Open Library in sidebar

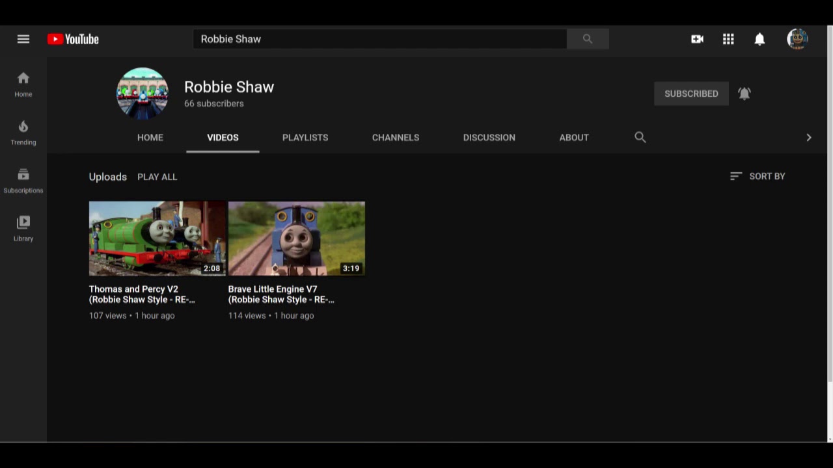[x=23, y=229]
